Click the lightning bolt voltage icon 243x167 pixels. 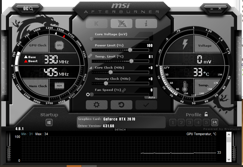pyautogui.click(x=185, y=44)
